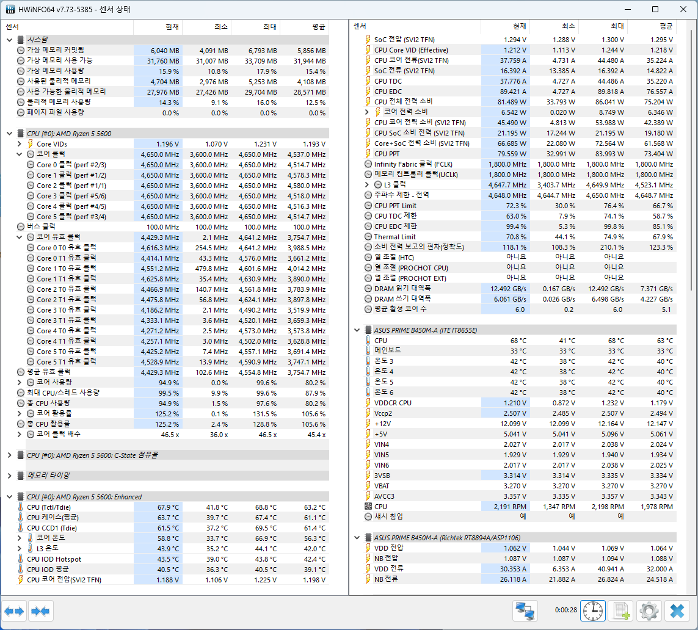Select the 페이지 파일 사용량 row
This screenshot has width=698, height=630.
[x=172, y=112]
